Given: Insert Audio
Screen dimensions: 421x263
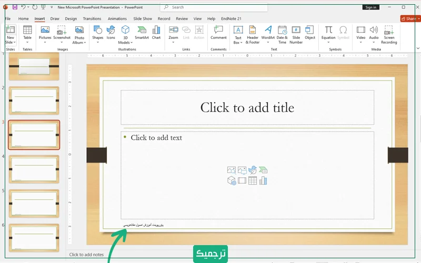Looking at the screenshot, I should coord(374,34).
